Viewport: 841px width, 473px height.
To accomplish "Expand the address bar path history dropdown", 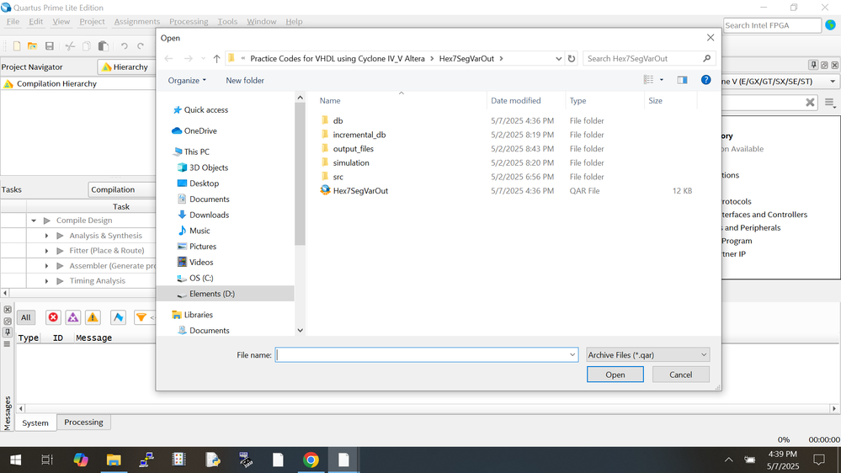I will (558, 58).
